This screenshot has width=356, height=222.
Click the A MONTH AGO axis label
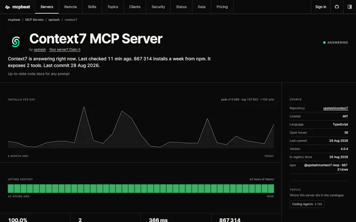[x=18, y=156]
